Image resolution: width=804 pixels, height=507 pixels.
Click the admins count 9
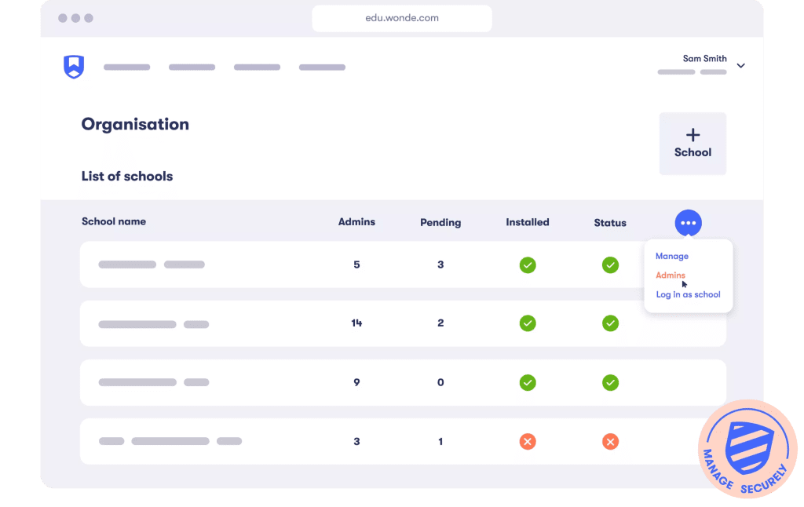[356, 382]
